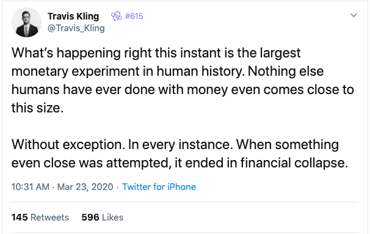Click the words financial collapse in the tweet
This screenshot has height=234, width=370.
pyautogui.click(x=294, y=163)
